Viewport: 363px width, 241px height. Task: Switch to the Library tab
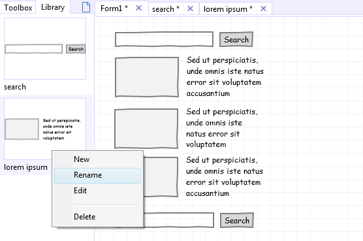(53, 7)
